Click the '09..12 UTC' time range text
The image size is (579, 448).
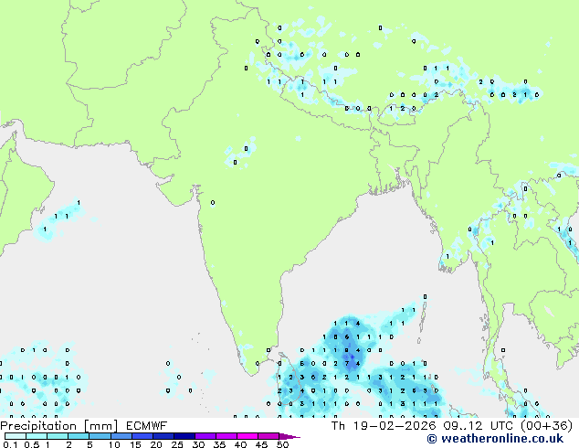pos(479,425)
